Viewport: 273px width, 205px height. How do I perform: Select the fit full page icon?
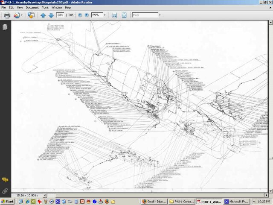[124, 15]
